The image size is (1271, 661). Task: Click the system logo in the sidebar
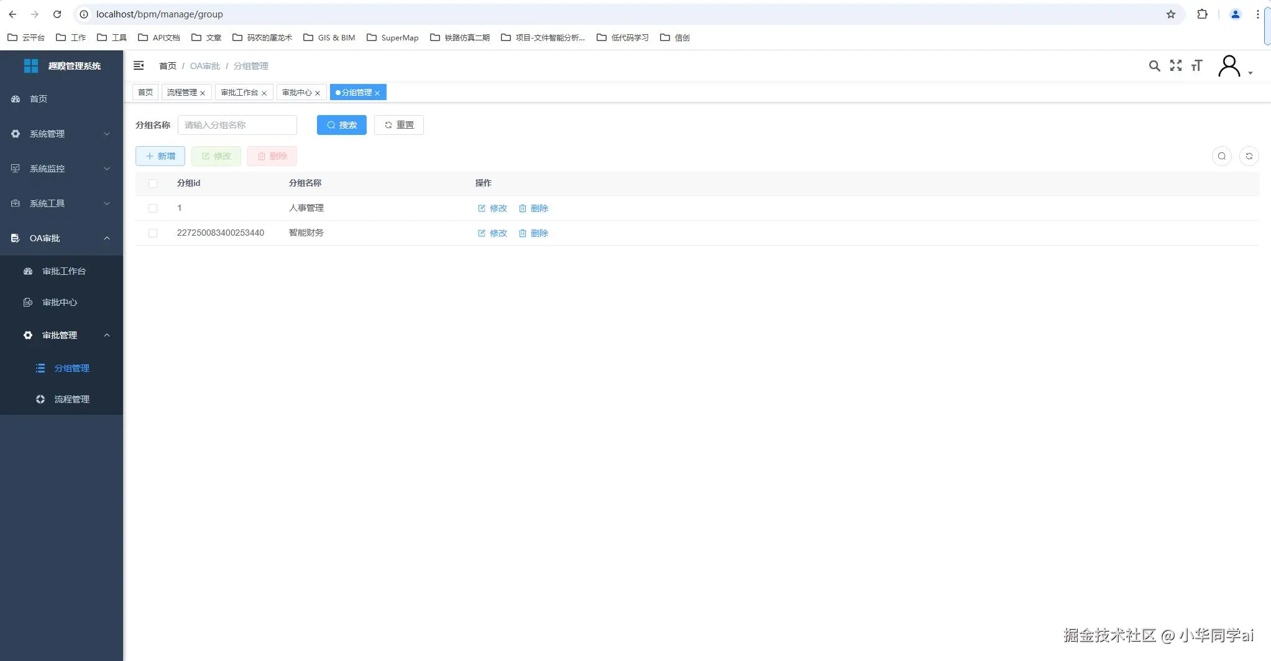point(31,66)
